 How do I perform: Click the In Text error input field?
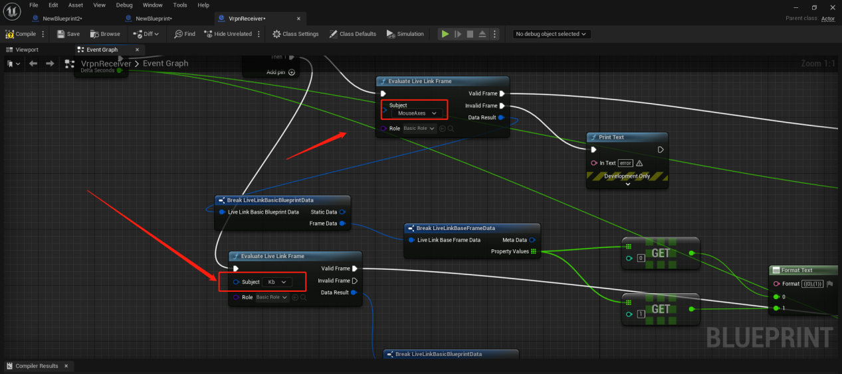625,163
